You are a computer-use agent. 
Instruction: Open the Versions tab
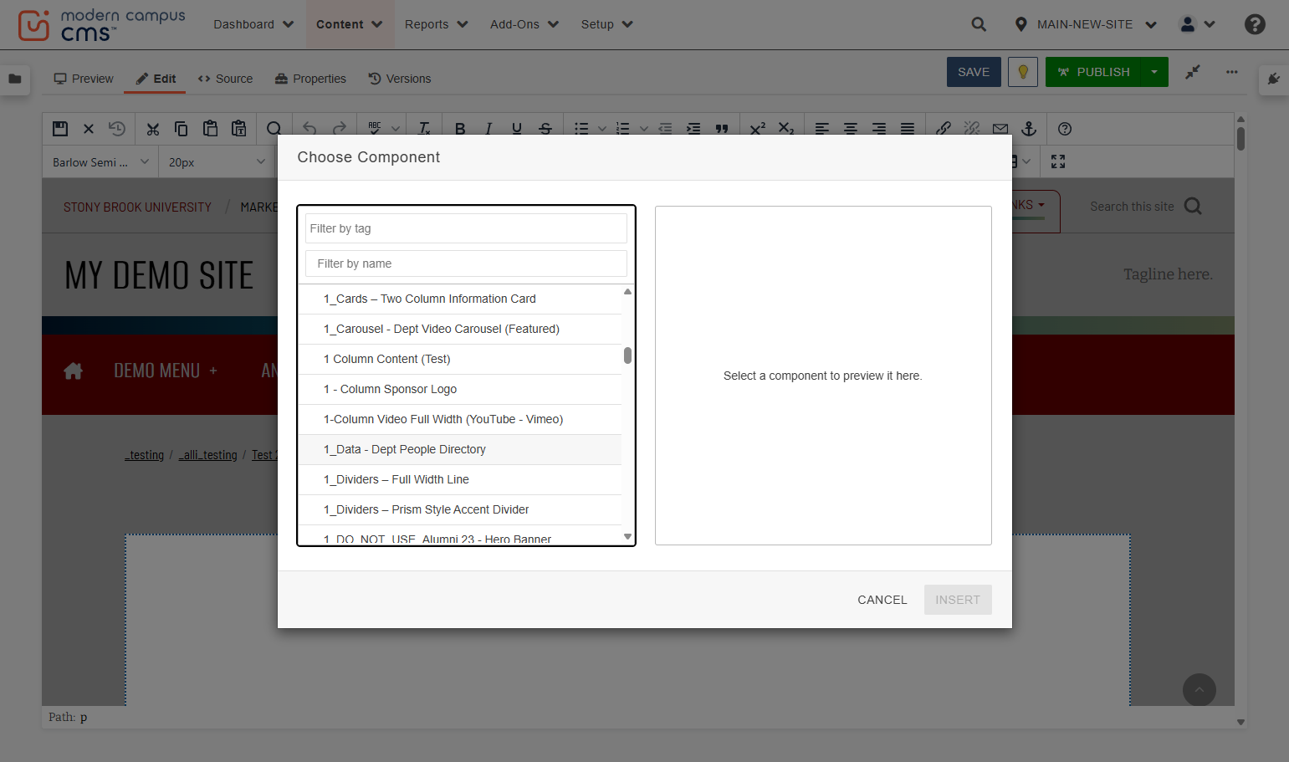point(400,79)
